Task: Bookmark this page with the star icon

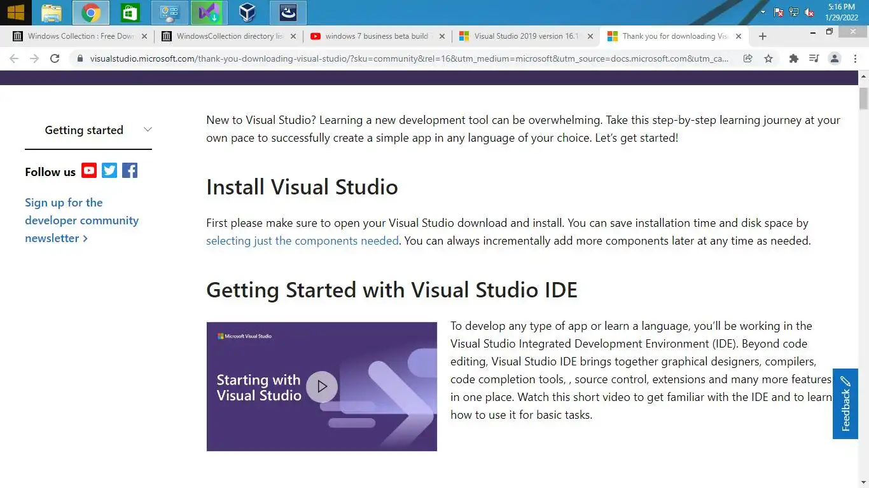Action: (768, 58)
